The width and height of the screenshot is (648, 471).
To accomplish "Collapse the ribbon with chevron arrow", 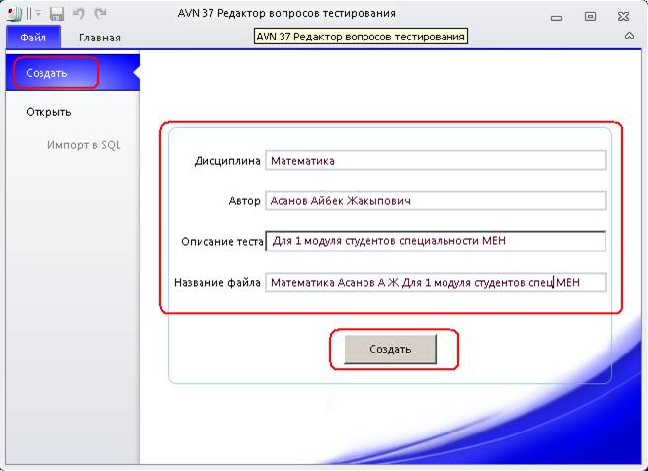I will 629,36.
